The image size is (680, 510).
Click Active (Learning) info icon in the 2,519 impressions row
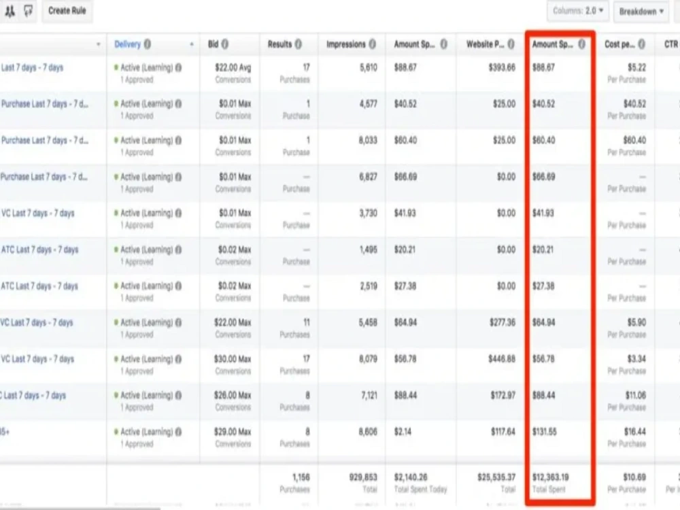click(x=178, y=286)
